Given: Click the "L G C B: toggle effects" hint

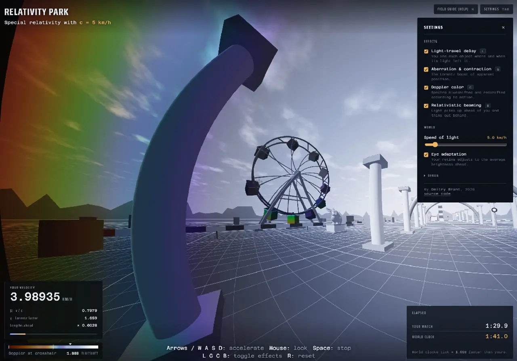Looking at the screenshot, I should pyautogui.click(x=242, y=356).
